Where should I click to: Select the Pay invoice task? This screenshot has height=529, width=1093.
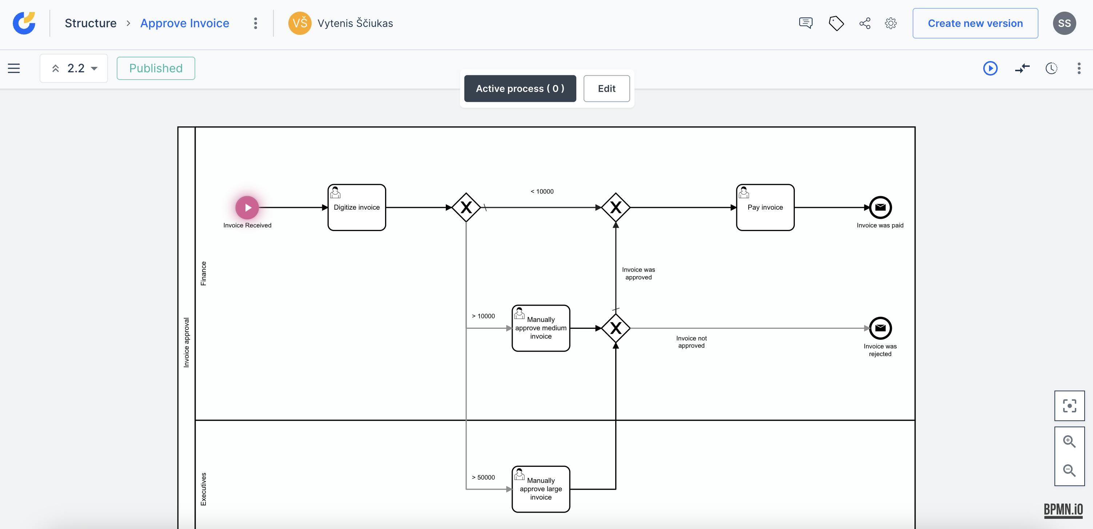(x=765, y=207)
